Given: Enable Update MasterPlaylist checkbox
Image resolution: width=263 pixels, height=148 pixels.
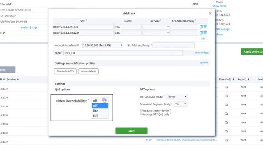Looking at the screenshot, I should [x=141, y=110].
